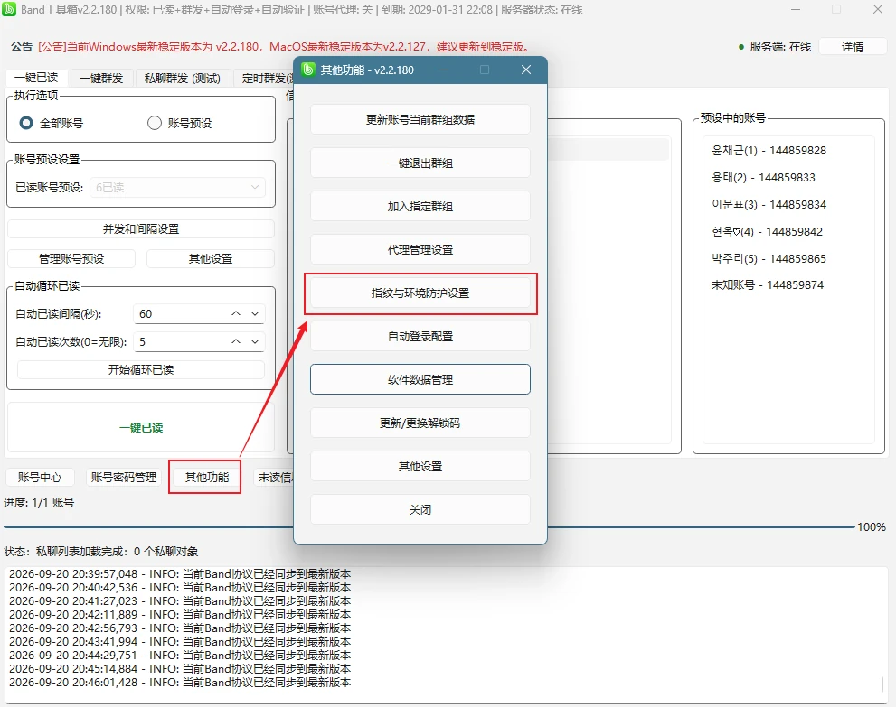Open 代理管理设置 in dialog
The height and width of the screenshot is (707, 896).
coord(420,249)
